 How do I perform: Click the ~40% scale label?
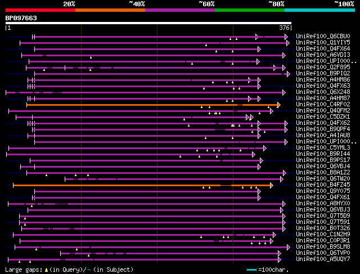pos(137,4)
